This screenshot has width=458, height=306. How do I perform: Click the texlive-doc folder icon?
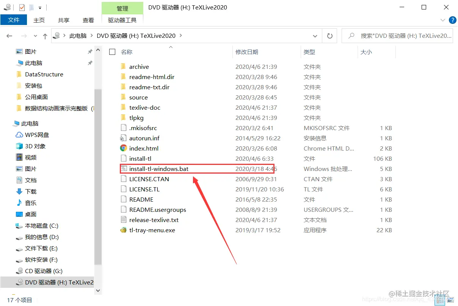coord(123,107)
